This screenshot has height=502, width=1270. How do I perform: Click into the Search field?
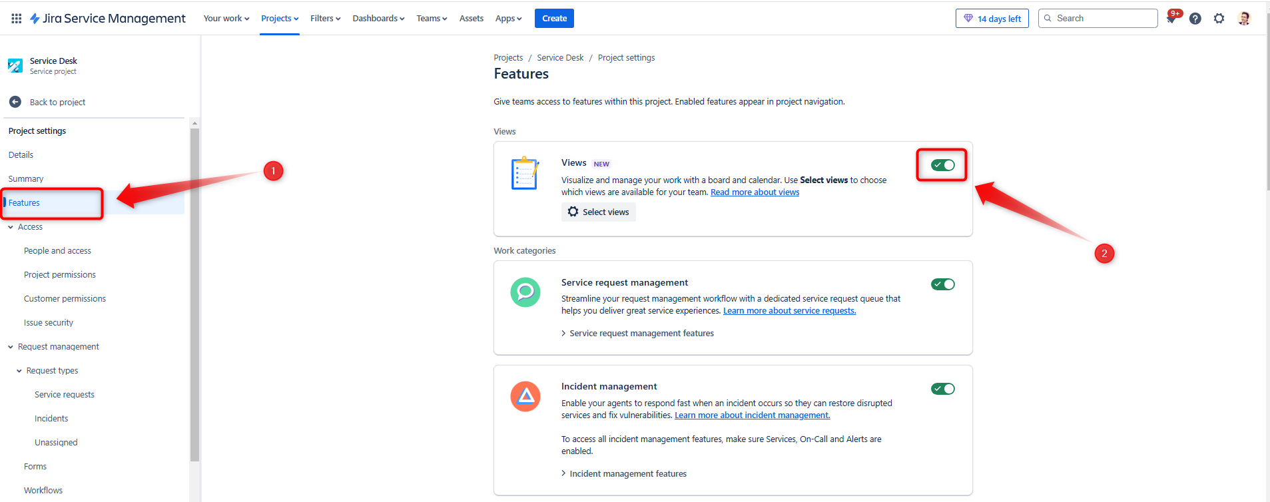[1098, 19]
